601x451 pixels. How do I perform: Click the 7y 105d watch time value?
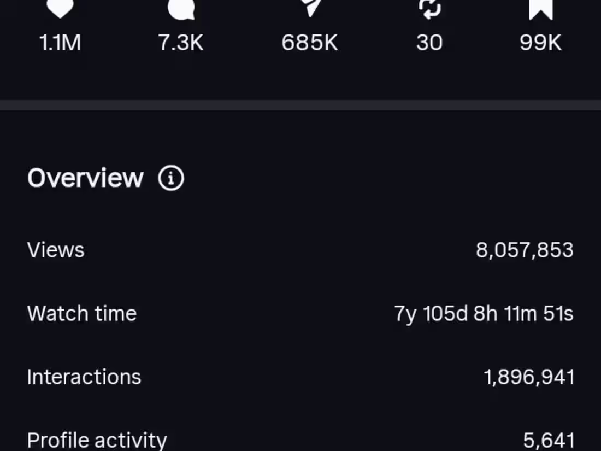pyautogui.click(x=484, y=314)
